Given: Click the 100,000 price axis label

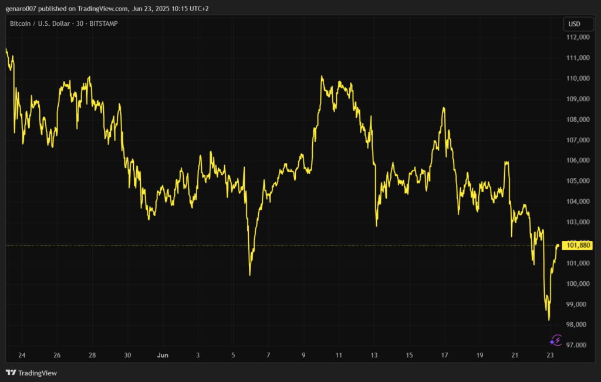Looking at the screenshot, I should [578, 284].
